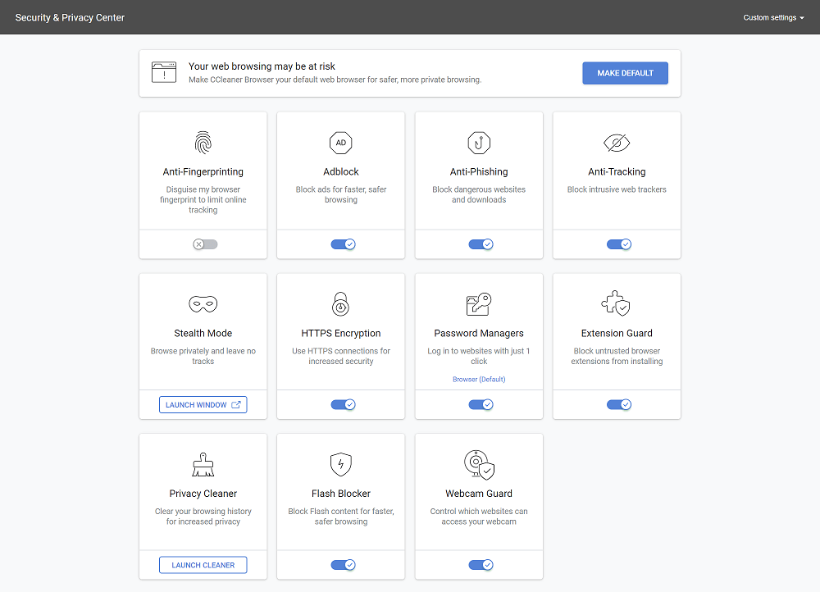
Task: Click 'Browse privately and leave no tracks' text
Action: [x=203, y=356]
